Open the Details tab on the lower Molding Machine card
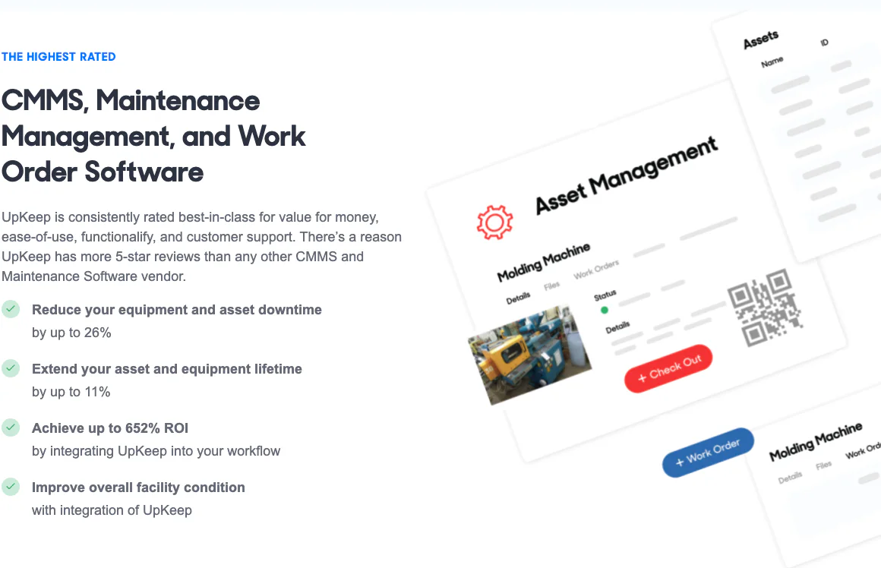 click(790, 478)
